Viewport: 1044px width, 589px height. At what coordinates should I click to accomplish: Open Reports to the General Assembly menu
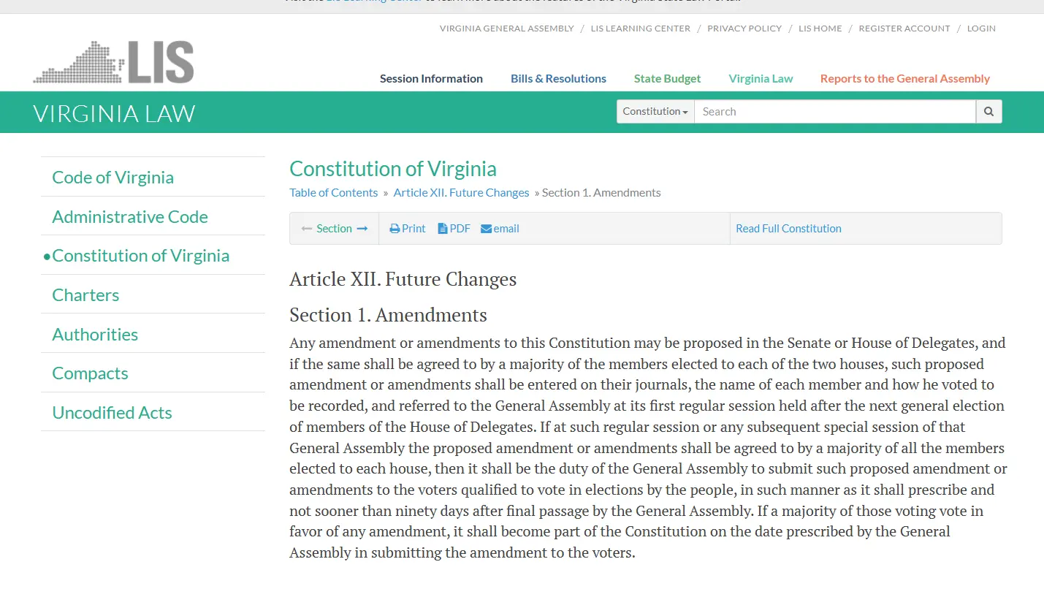click(904, 79)
